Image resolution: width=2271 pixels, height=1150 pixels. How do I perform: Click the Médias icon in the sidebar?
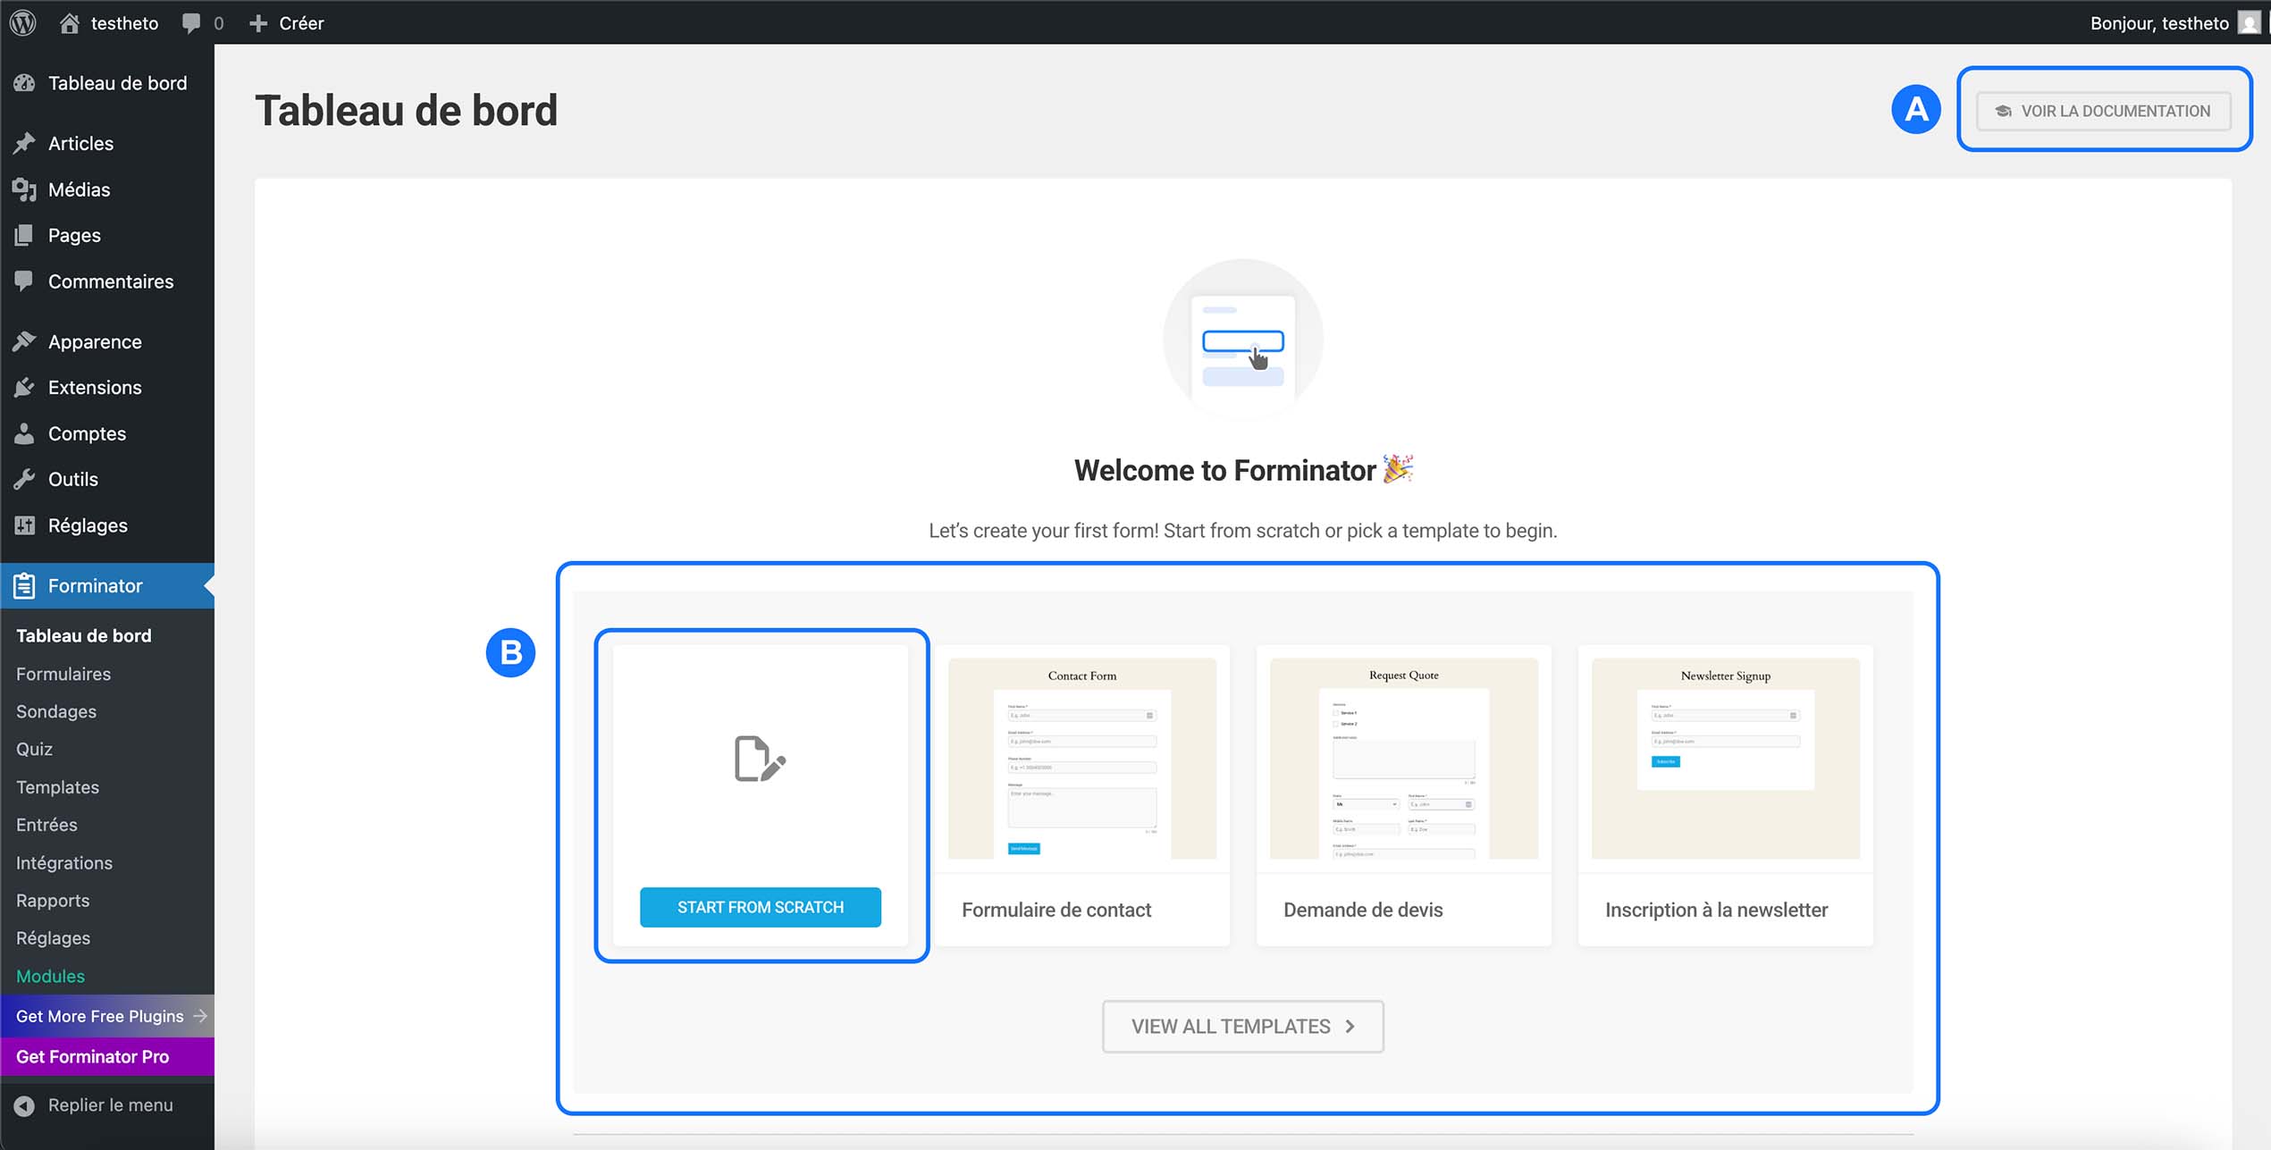[24, 189]
